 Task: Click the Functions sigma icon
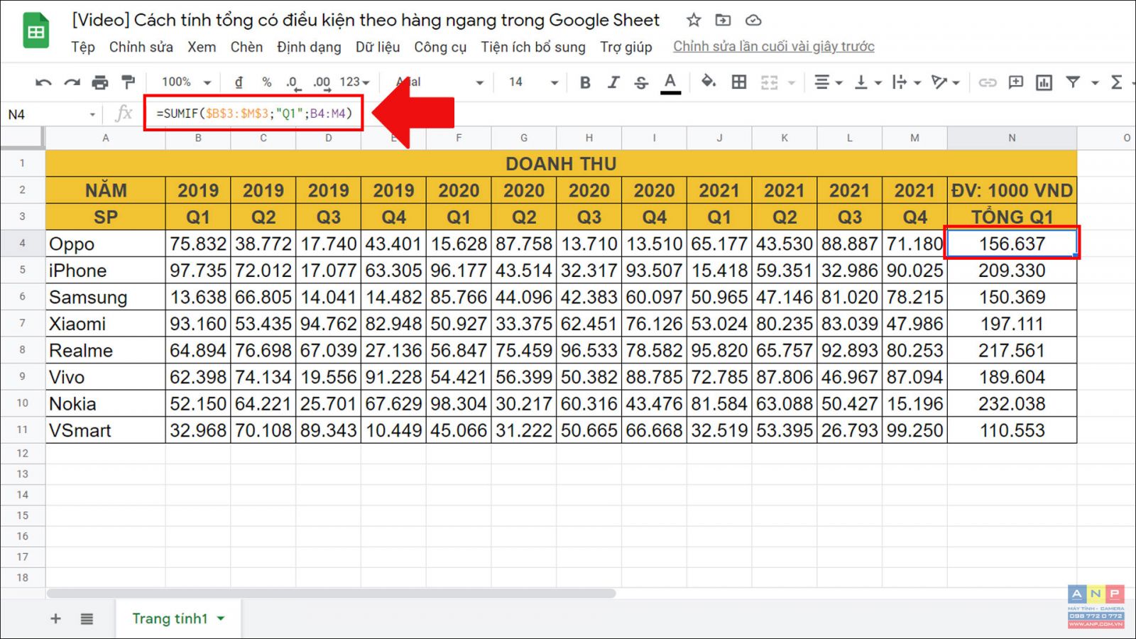pyautogui.click(x=1117, y=82)
